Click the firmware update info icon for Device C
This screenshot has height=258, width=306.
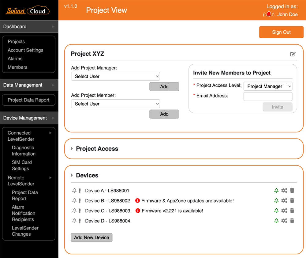pyautogui.click(x=137, y=211)
